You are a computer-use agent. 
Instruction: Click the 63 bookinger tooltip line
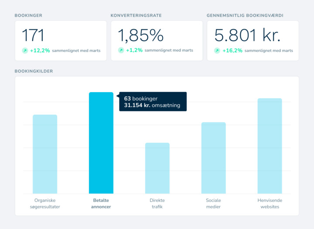click(141, 99)
